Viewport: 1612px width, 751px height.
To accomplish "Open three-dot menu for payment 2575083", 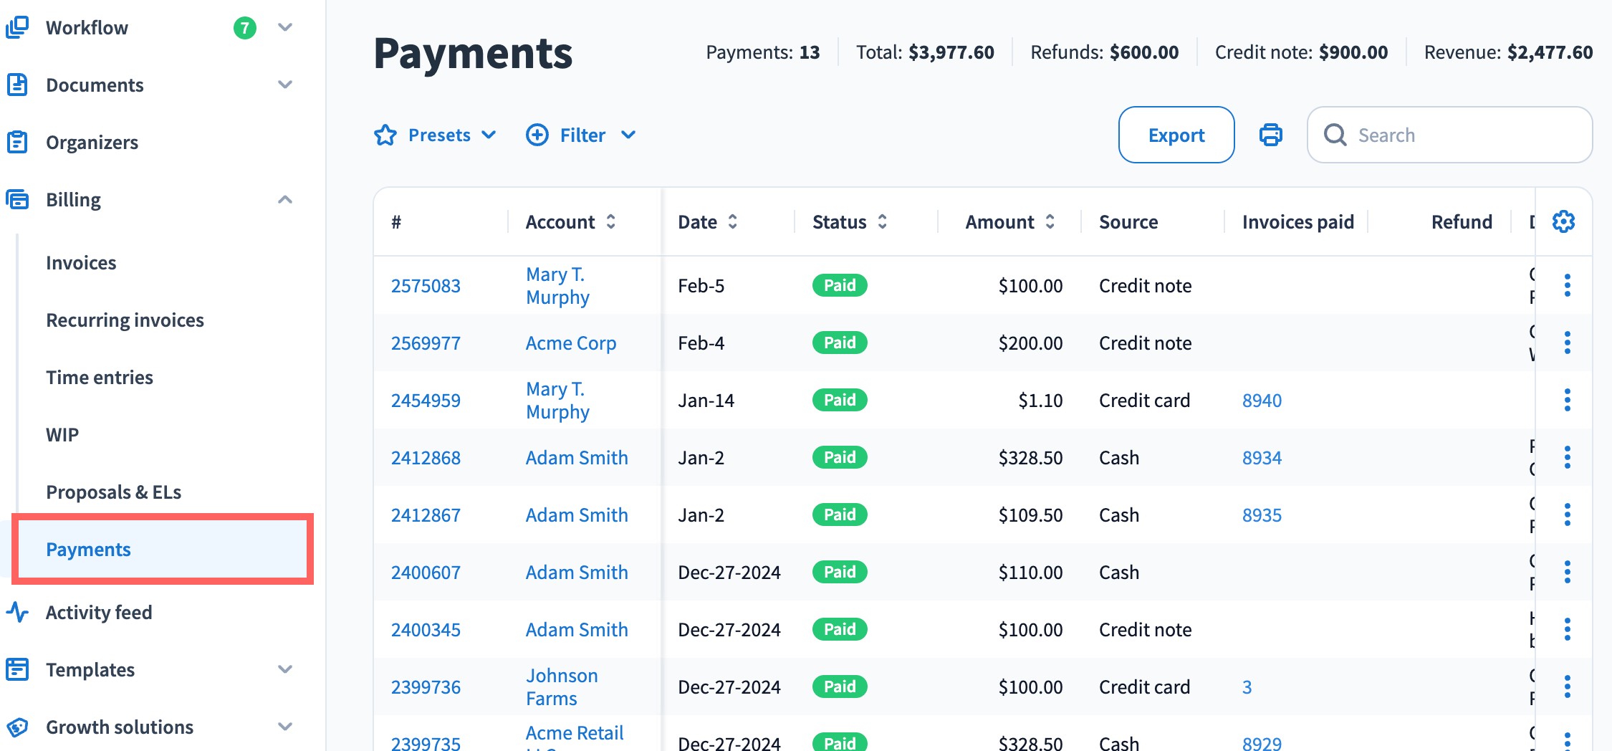I will (1567, 285).
